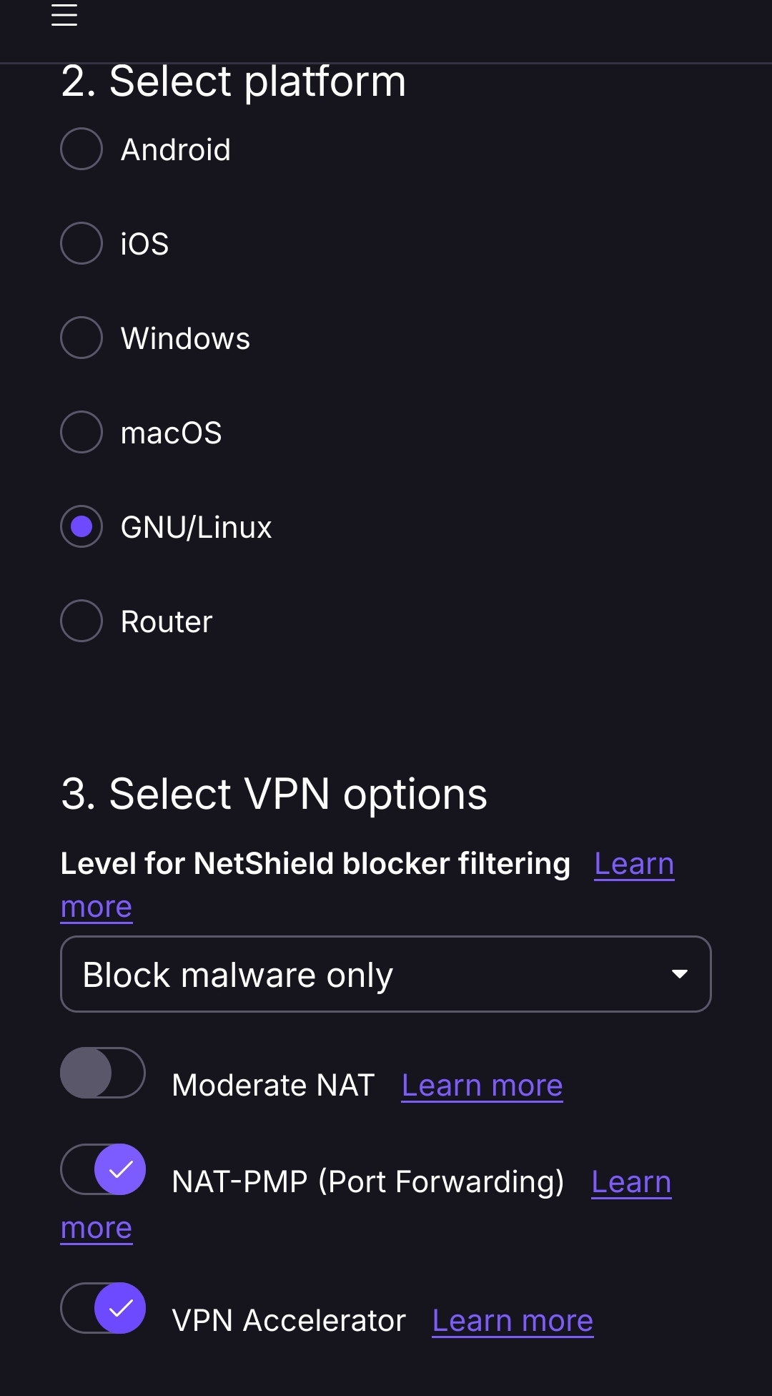Click the Windows platform label
The height and width of the screenshot is (1396, 772).
click(x=185, y=339)
